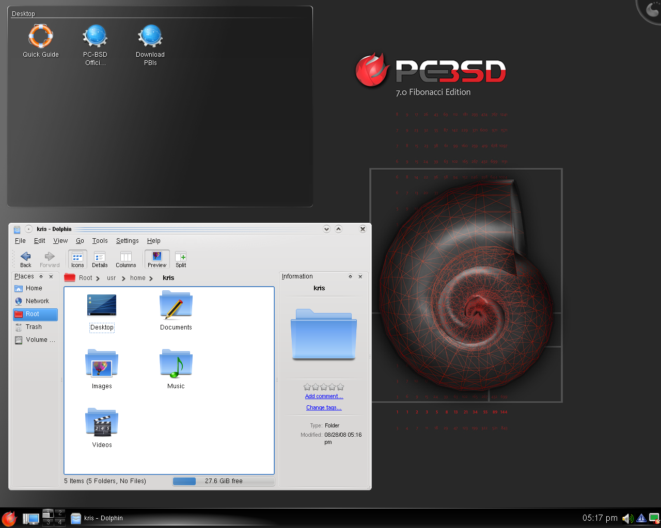Split the Dolphin view
661x528 pixels.
[x=181, y=259]
